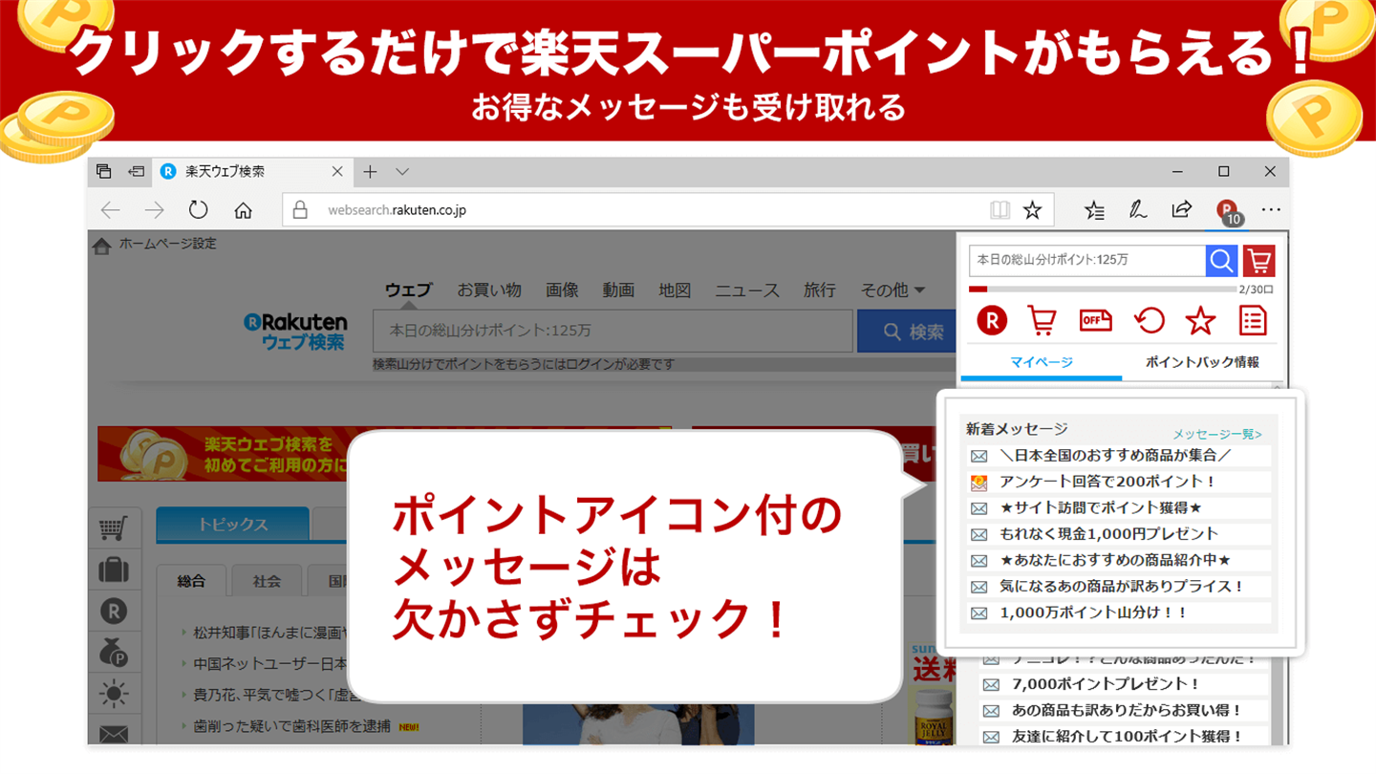Click sidebar weather sun icon
1376x774 pixels.
[114, 694]
